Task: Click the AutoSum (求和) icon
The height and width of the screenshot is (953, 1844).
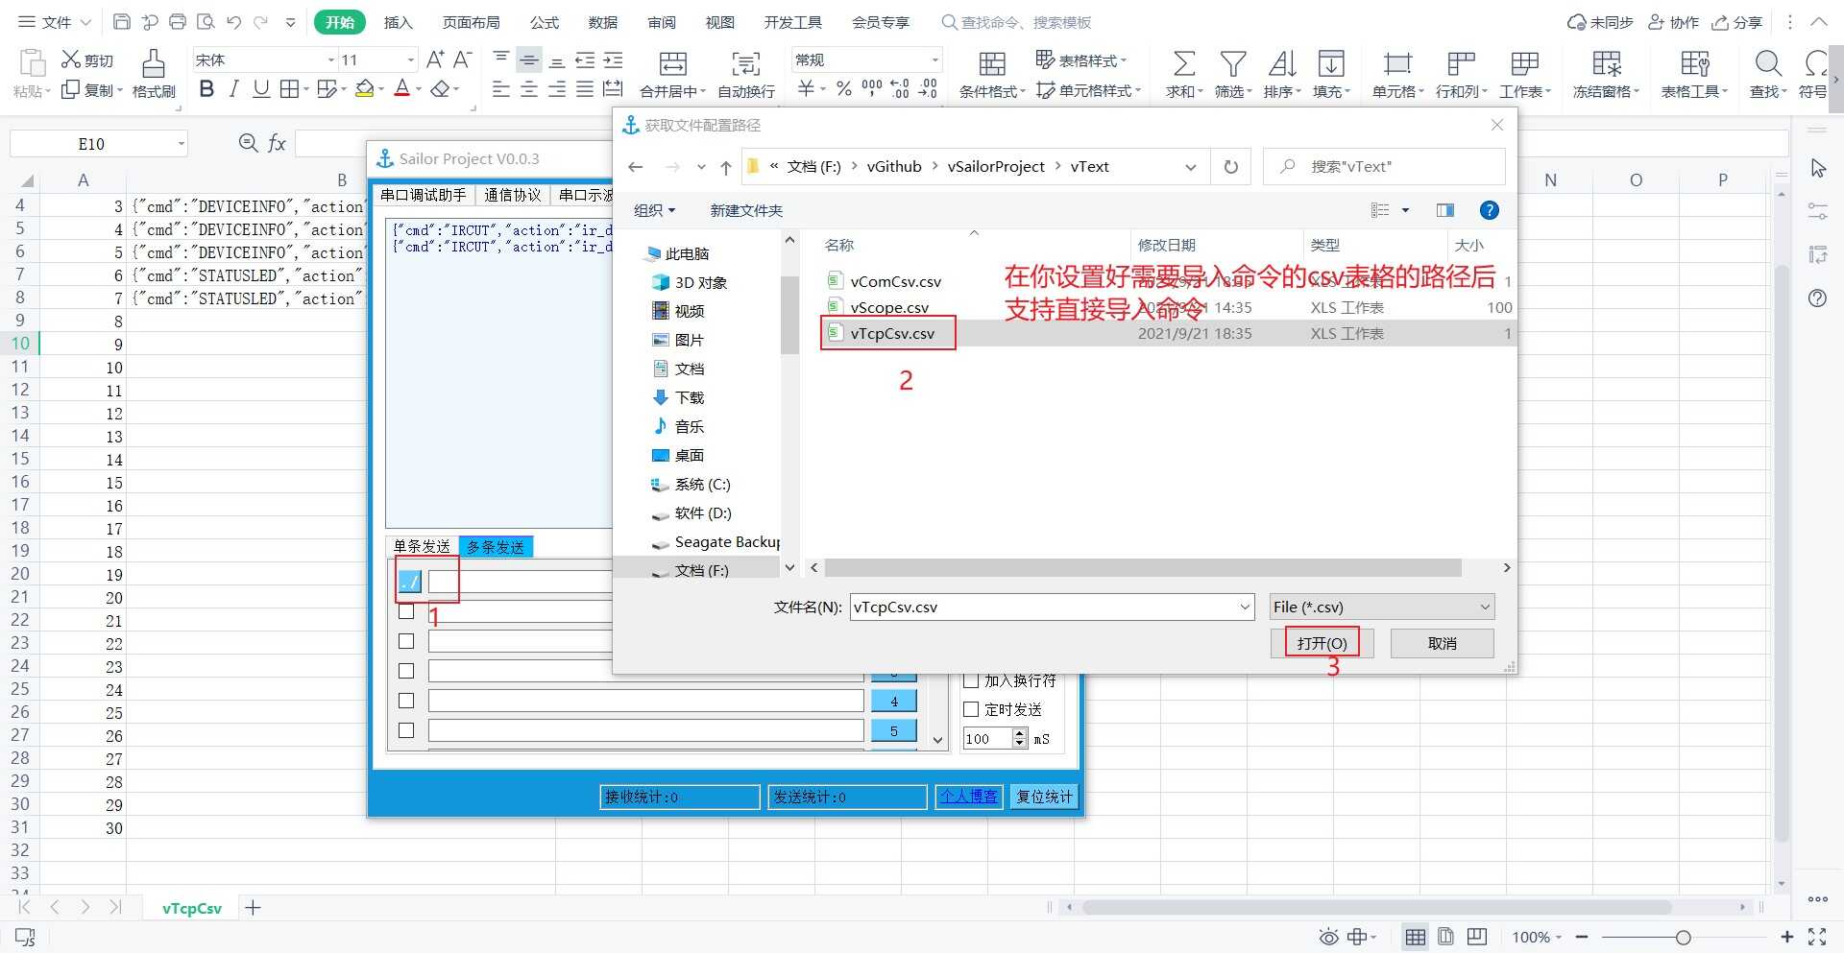Action: [x=1183, y=65]
